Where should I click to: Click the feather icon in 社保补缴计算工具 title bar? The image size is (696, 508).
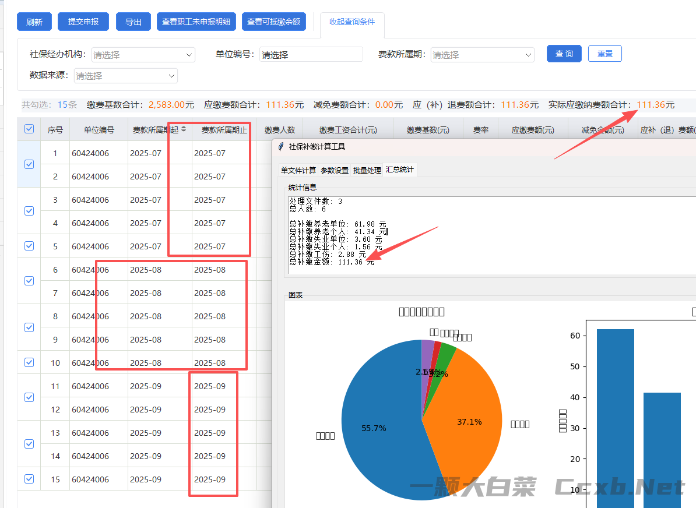tap(281, 147)
